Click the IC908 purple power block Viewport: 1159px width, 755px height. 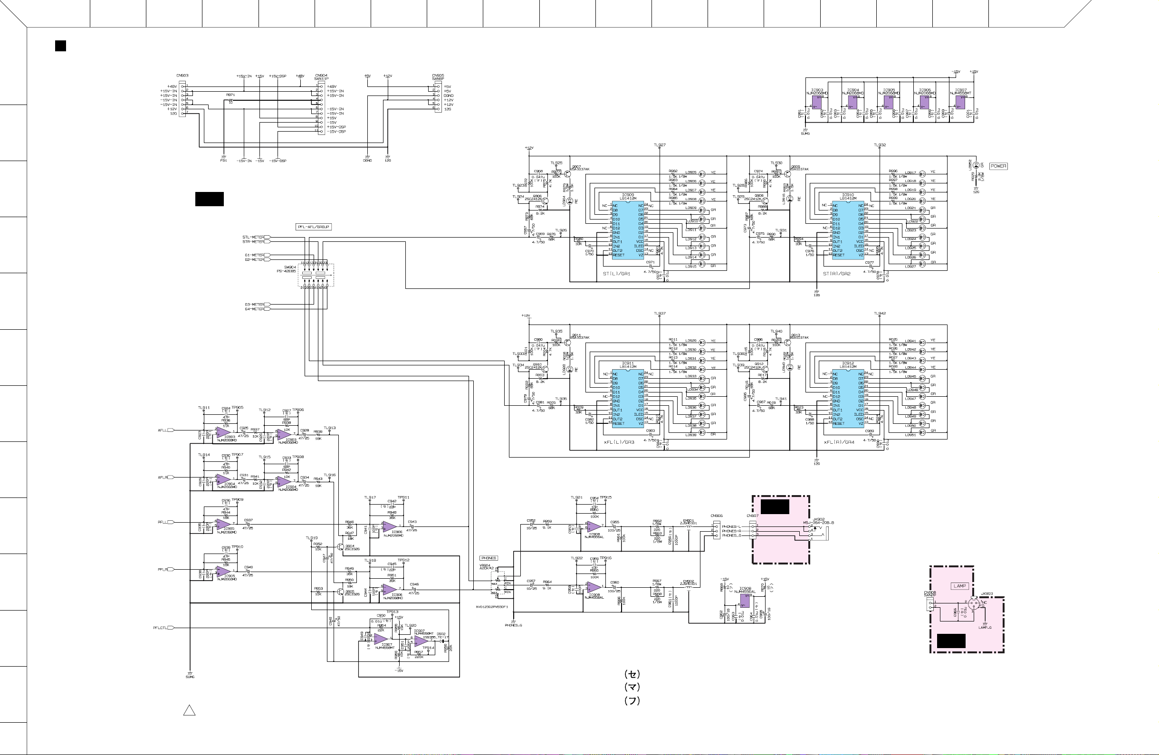click(745, 601)
